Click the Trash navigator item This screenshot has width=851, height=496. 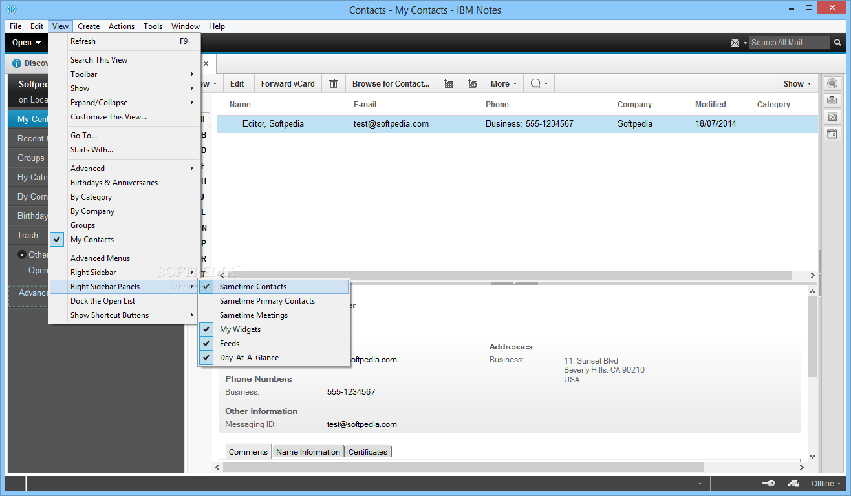28,235
